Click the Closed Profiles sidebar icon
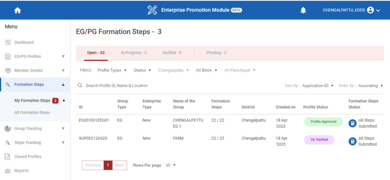This screenshot has width=390, height=180. pyautogui.click(x=8, y=157)
